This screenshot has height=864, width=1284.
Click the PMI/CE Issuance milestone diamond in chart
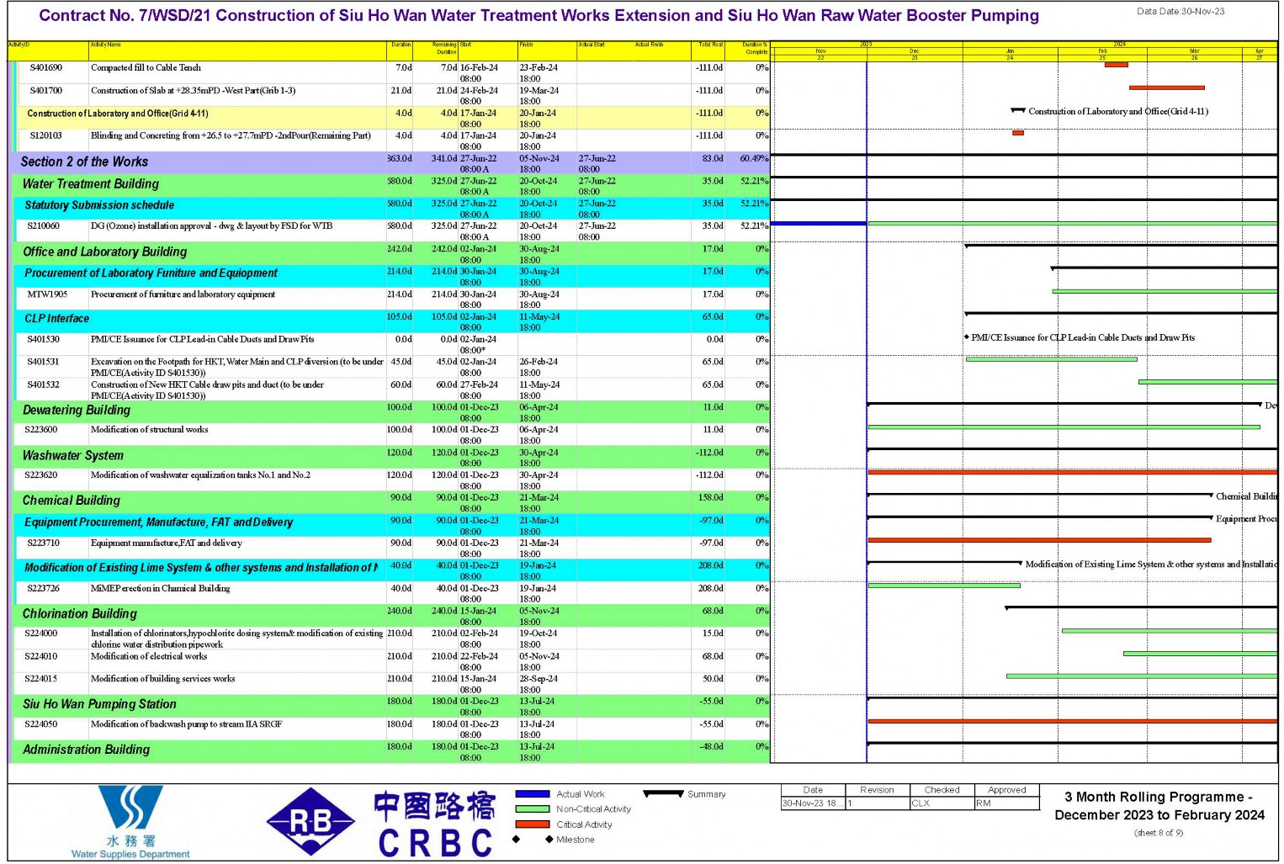pos(966,337)
